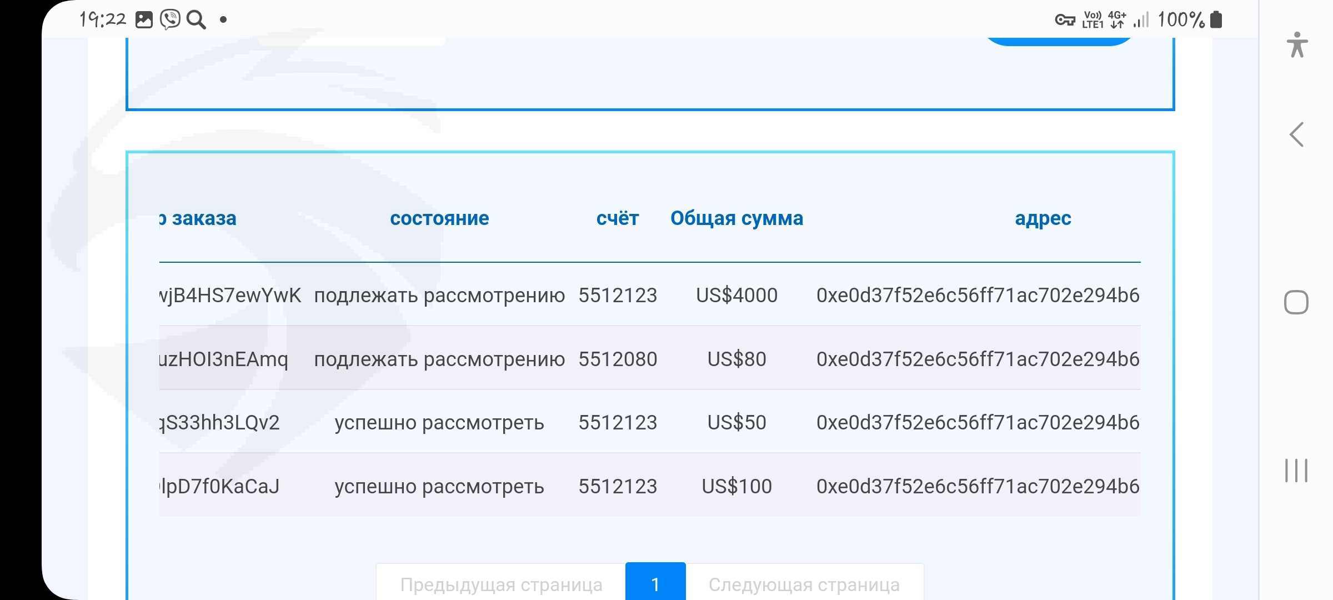
Task: Click the Общая сумма column header
Action: pos(736,218)
